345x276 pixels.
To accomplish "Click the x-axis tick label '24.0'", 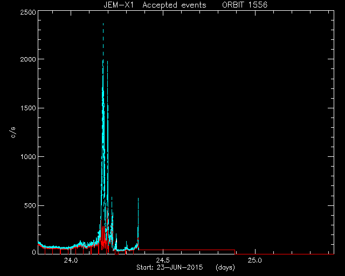I will (x=71, y=260).
